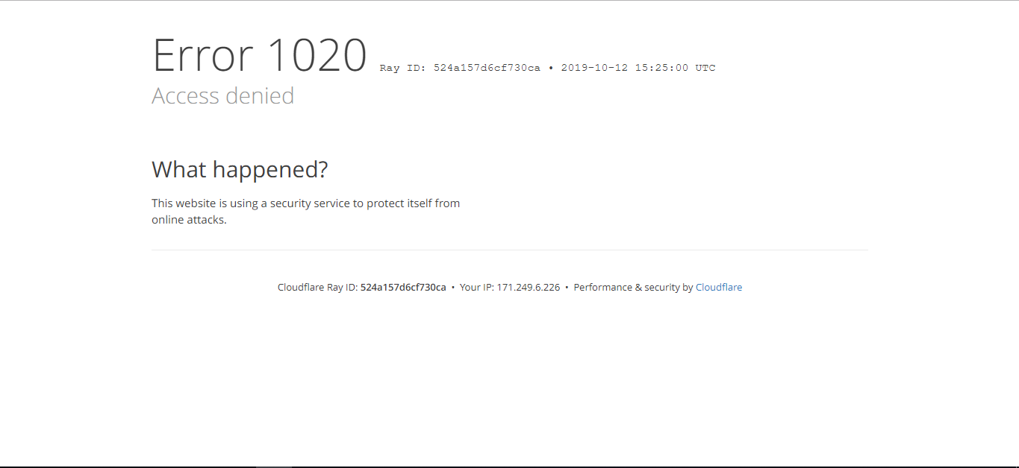Click the time 15:25:00 in the header
Image resolution: width=1019 pixels, height=468 pixels.
(661, 69)
